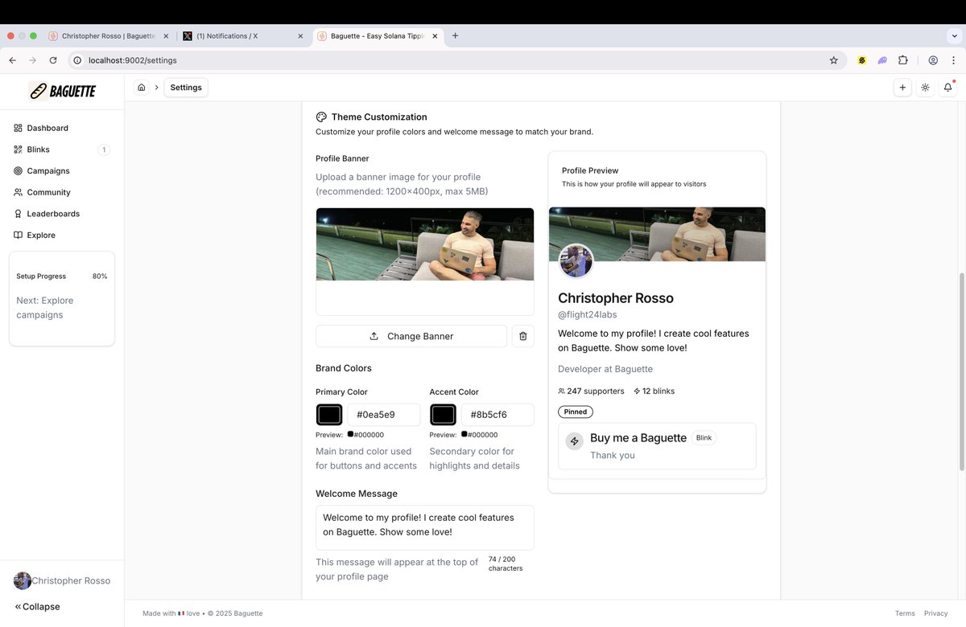Click Primary Color hex field #0ea5e9

384,415
